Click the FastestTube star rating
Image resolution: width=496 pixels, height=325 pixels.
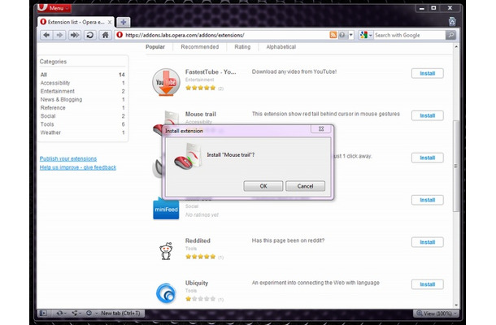[x=201, y=88]
